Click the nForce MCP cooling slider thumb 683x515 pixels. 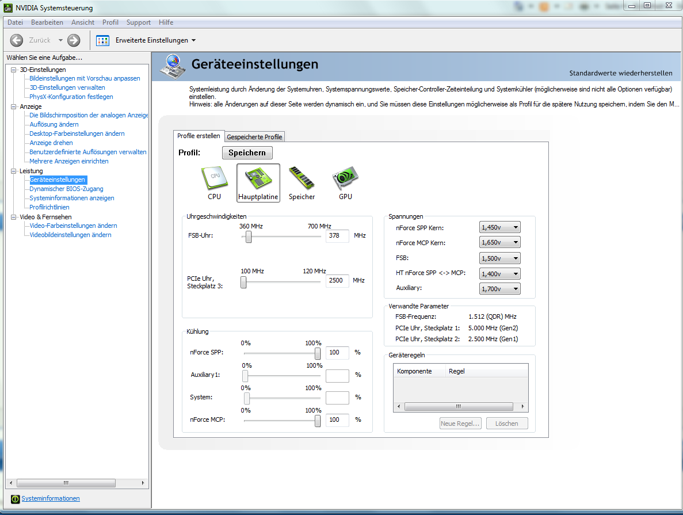pos(318,421)
